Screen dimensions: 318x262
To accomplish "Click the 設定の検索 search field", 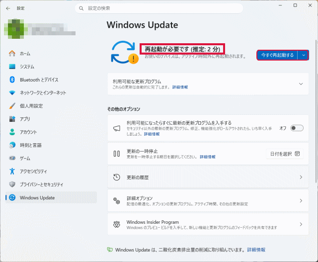I will (x=159, y=8).
